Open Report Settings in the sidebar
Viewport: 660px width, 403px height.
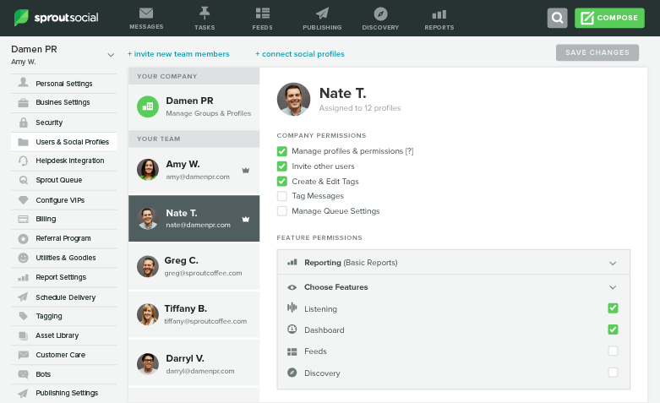(x=64, y=277)
